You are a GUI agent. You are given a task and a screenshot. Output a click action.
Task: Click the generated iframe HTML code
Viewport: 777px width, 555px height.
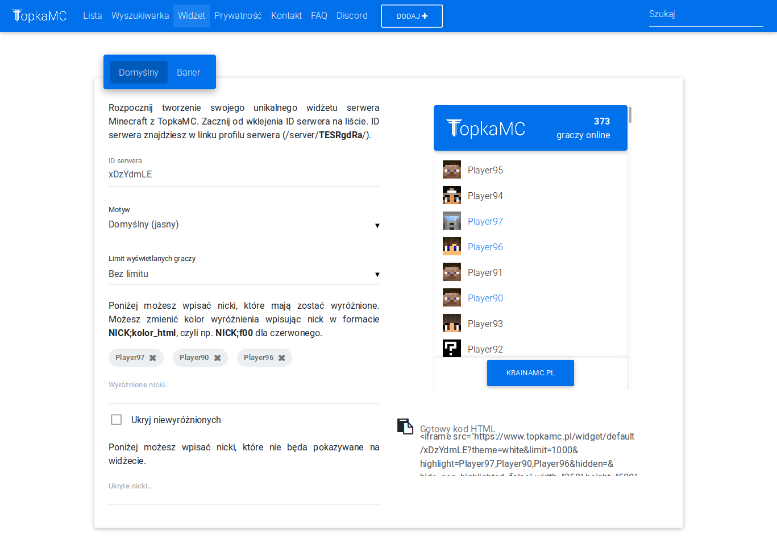click(x=529, y=453)
